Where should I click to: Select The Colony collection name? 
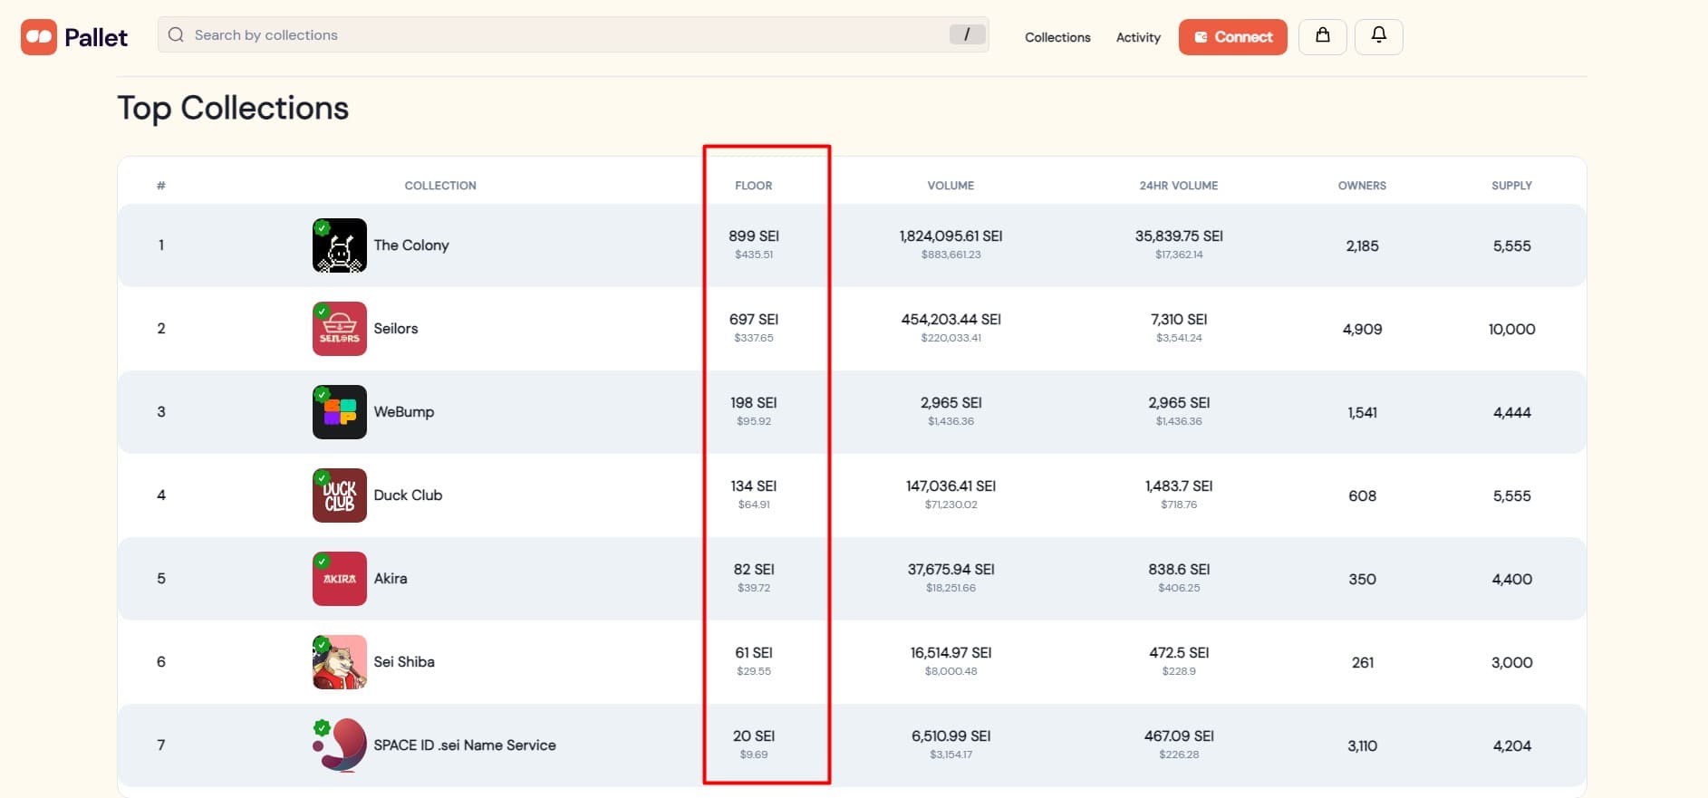[x=411, y=245]
